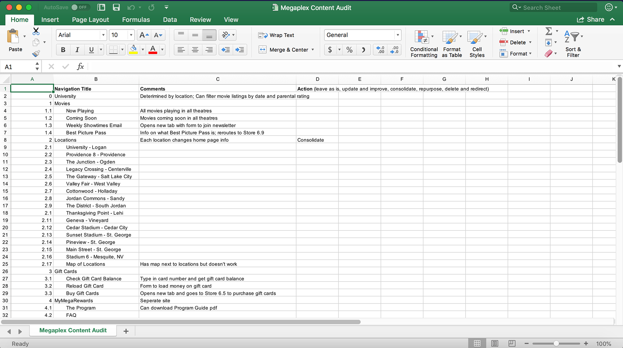Click the Search Sheet field
623x348 pixels.
pyautogui.click(x=553, y=7)
